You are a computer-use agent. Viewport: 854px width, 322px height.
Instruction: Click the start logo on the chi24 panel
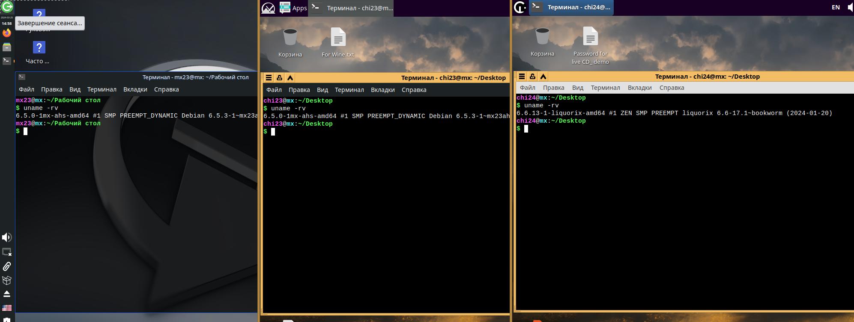(x=520, y=7)
